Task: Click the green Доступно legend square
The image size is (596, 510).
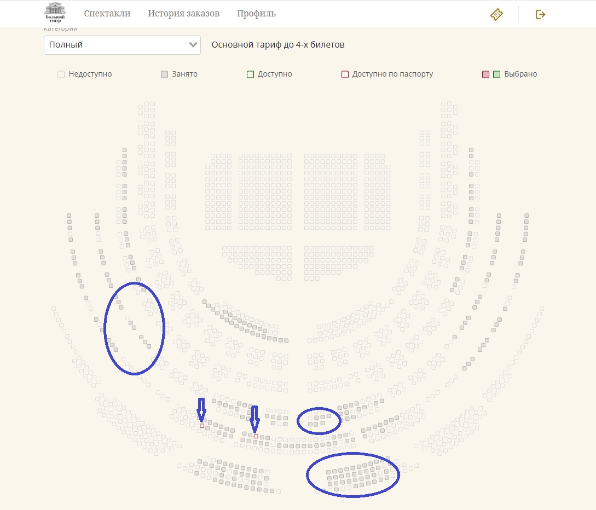Action: [250, 74]
